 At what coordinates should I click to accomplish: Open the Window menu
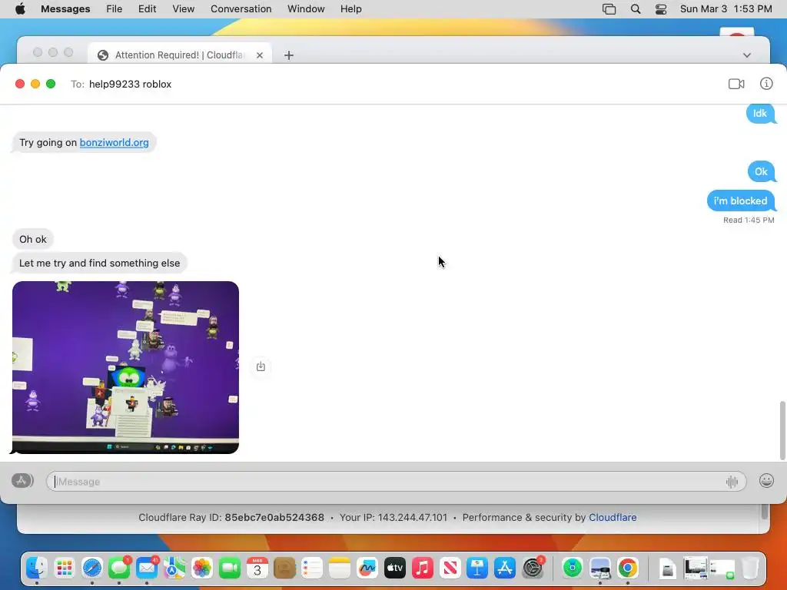pos(306,9)
